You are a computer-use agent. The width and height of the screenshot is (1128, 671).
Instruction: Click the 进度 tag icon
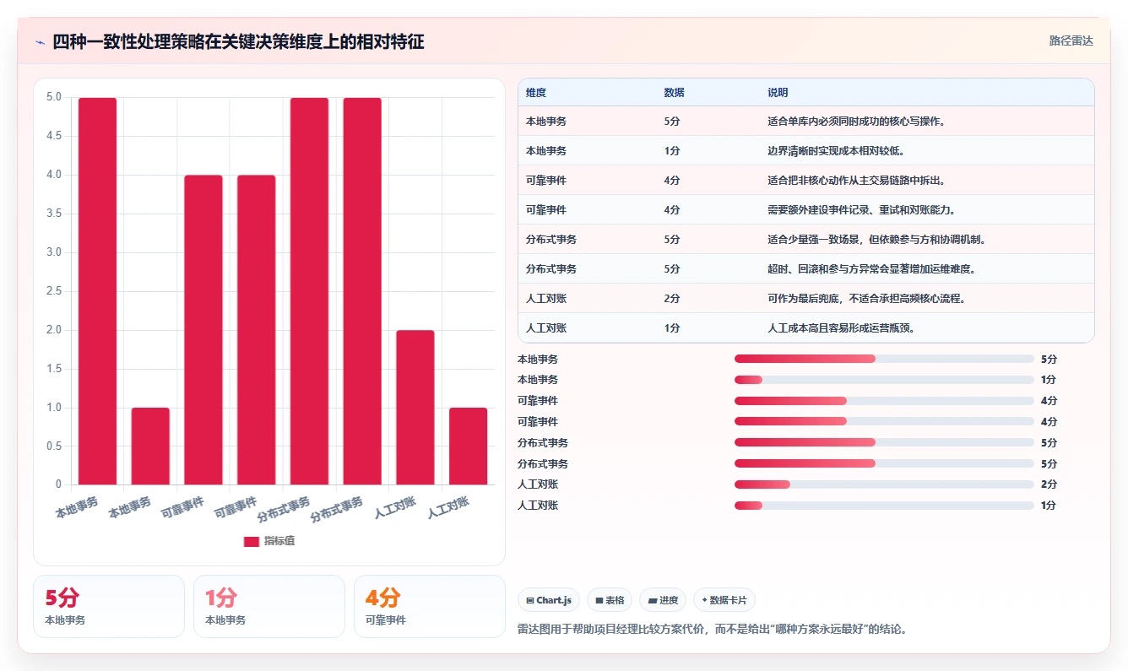tap(652, 601)
